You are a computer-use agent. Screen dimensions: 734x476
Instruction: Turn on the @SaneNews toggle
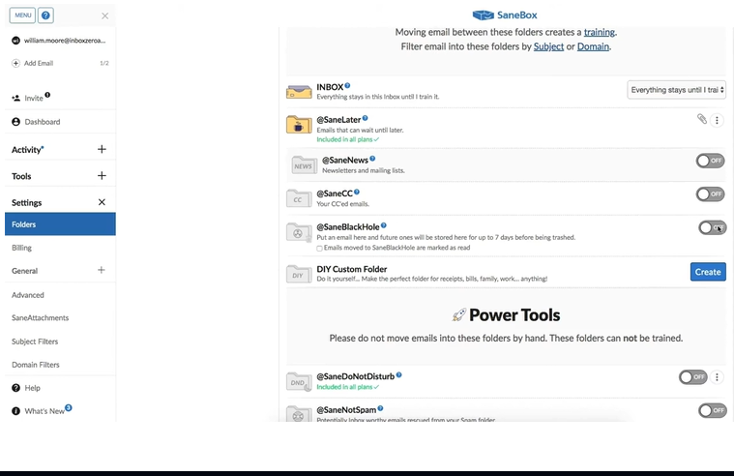[x=710, y=161]
